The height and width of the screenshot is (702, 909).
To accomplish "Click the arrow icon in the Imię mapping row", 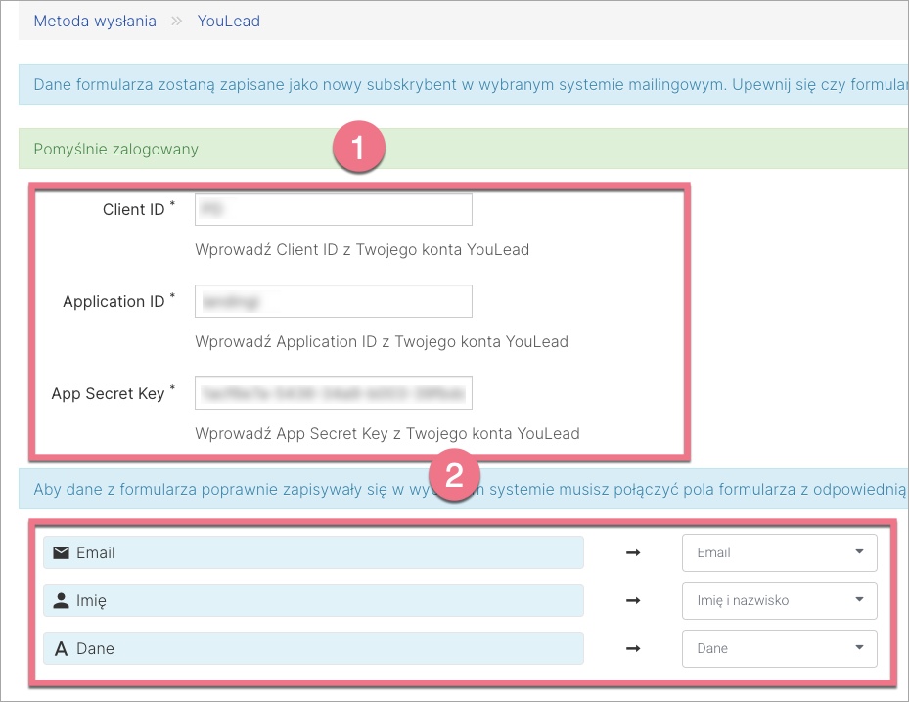I will tap(633, 600).
